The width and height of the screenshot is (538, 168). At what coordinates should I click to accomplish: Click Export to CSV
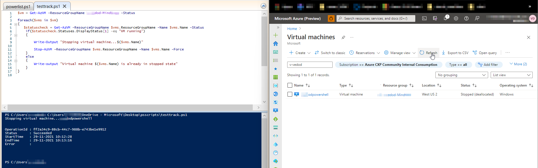(x=455, y=53)
